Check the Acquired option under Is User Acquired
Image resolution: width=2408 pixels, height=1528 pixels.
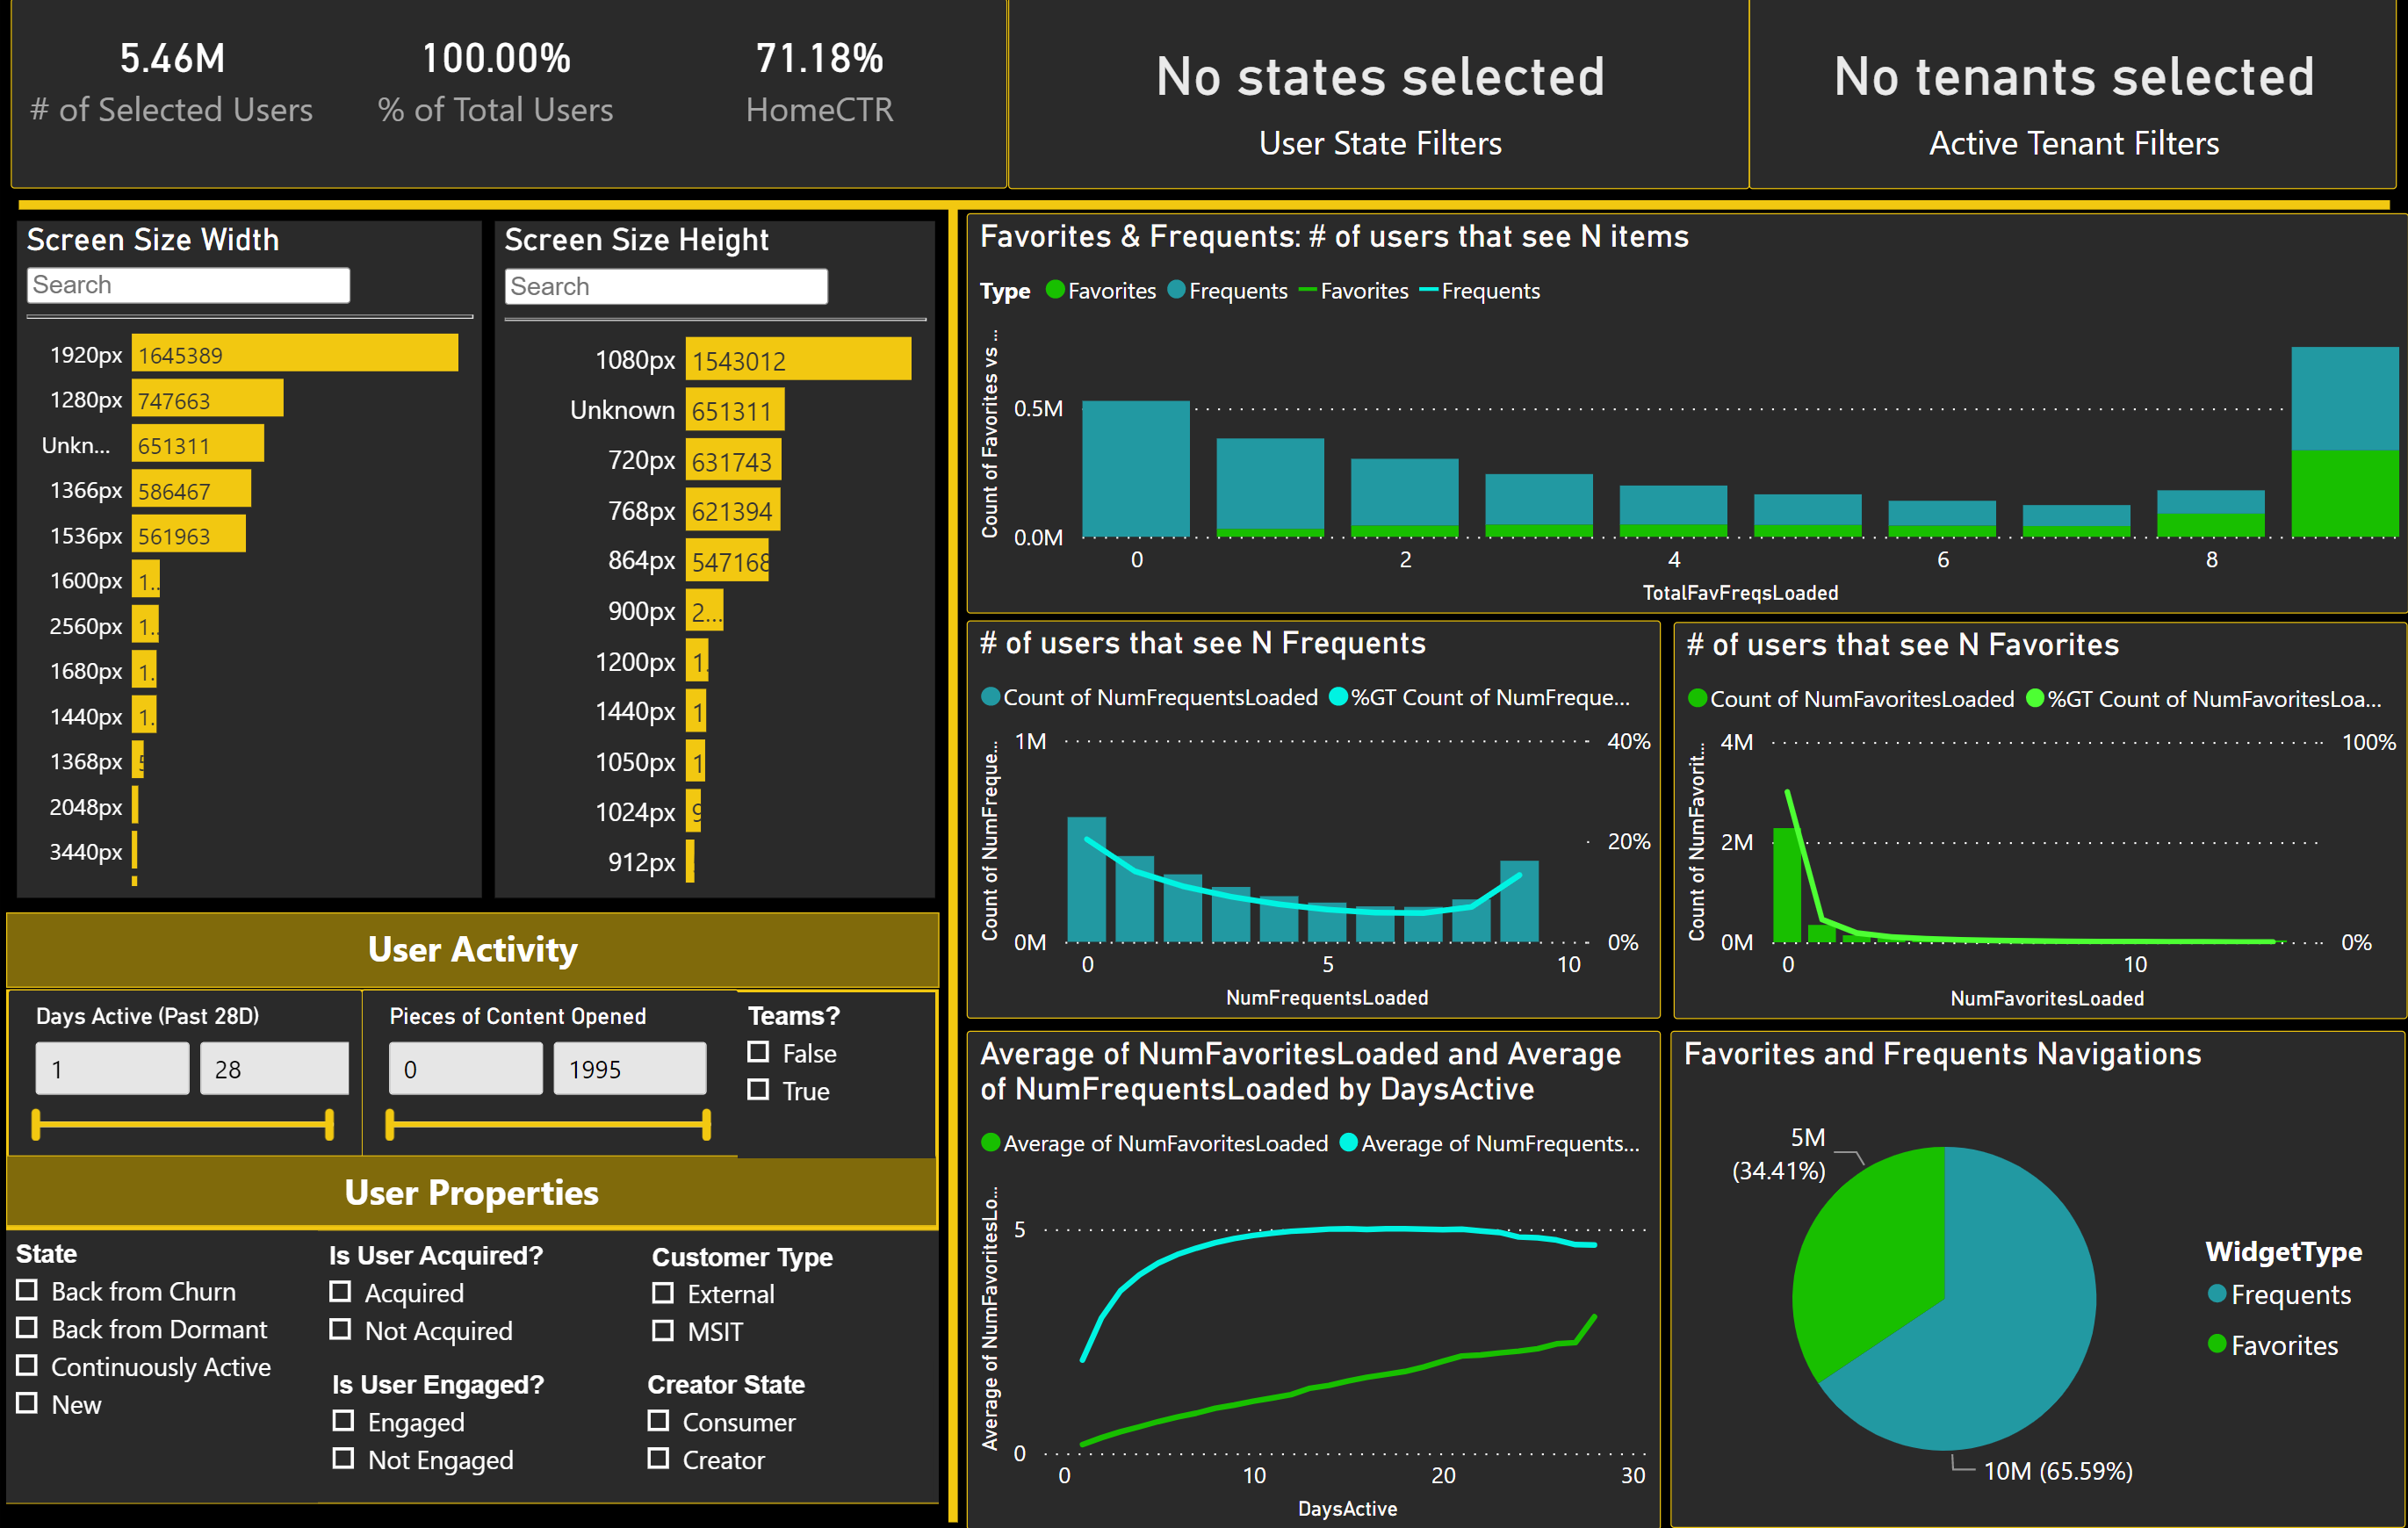click(342, 1292)
